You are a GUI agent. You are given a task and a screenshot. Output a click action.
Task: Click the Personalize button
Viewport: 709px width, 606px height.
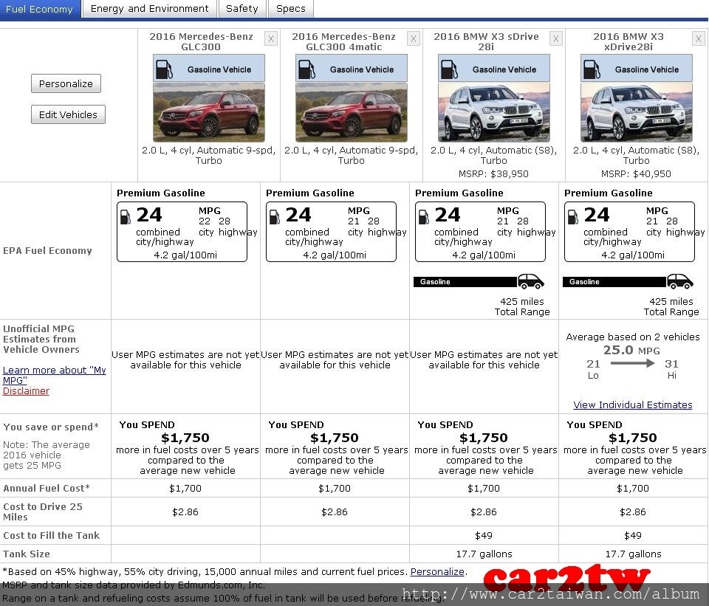[x=66, y=83]
